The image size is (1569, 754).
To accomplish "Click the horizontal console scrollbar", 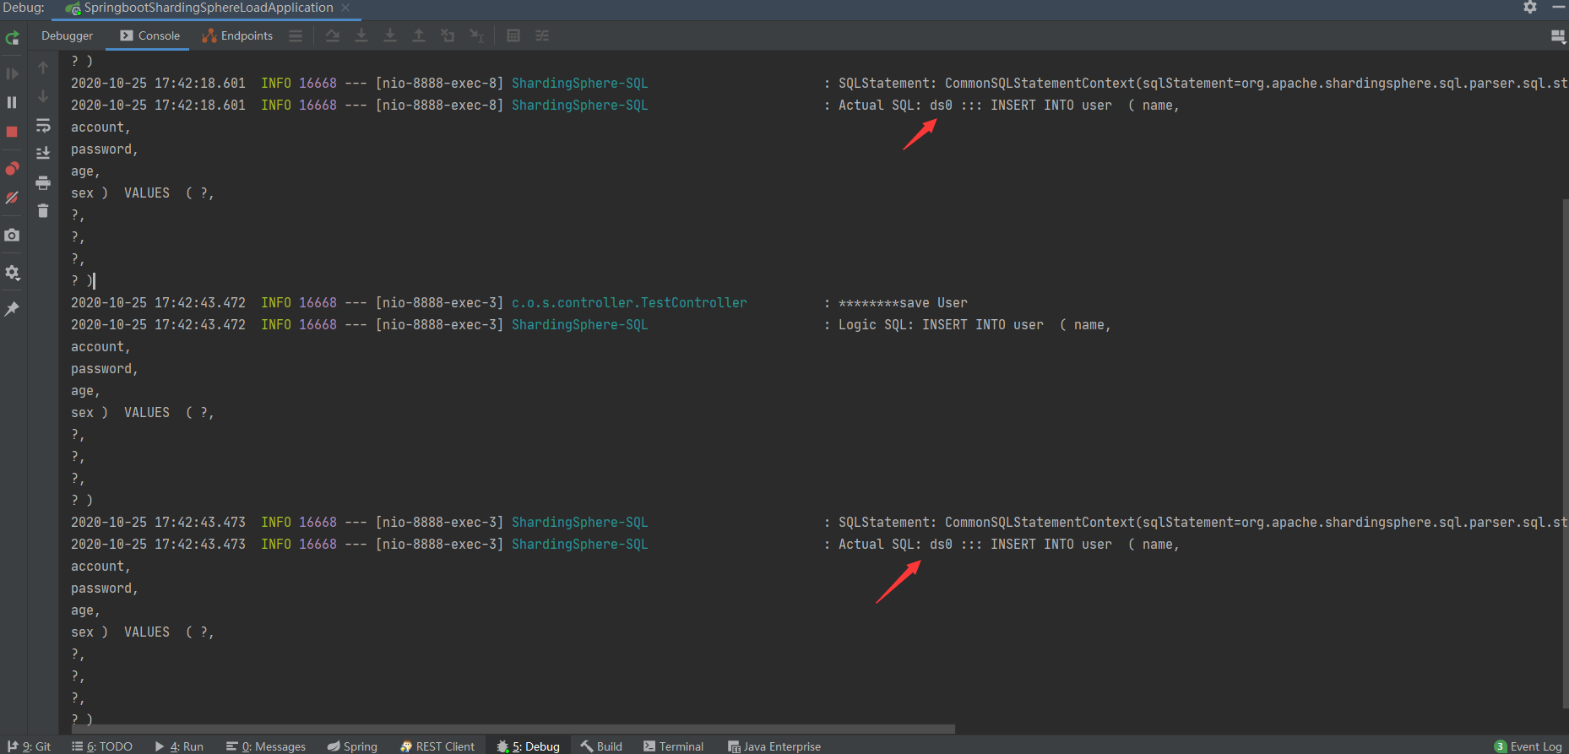I will pyautogui.click(x=513, y=729).
